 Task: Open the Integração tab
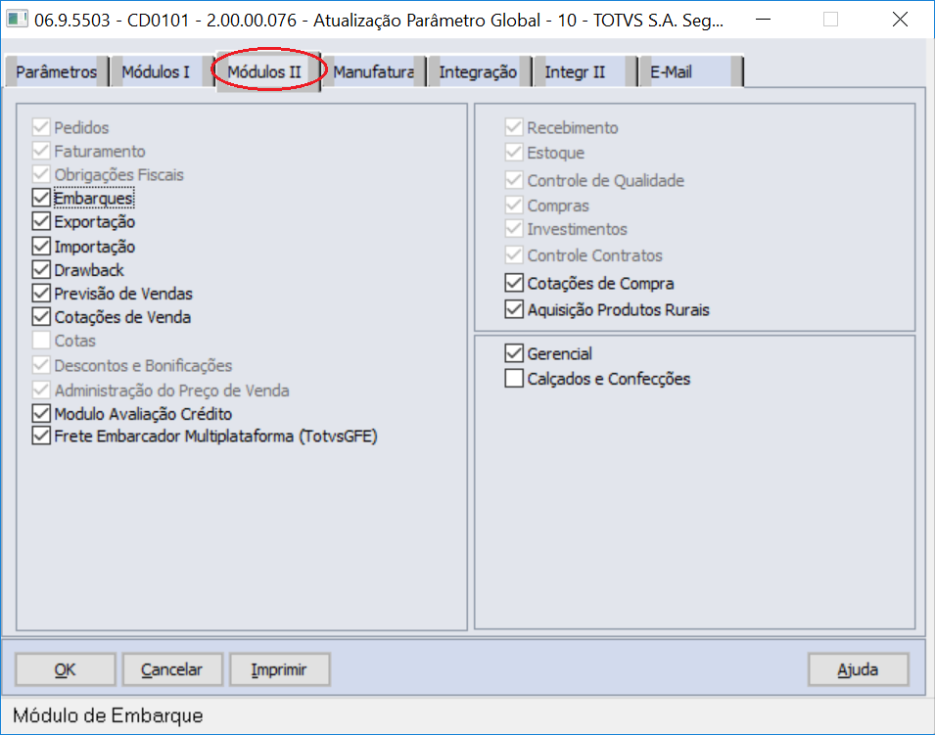point(478,71)
